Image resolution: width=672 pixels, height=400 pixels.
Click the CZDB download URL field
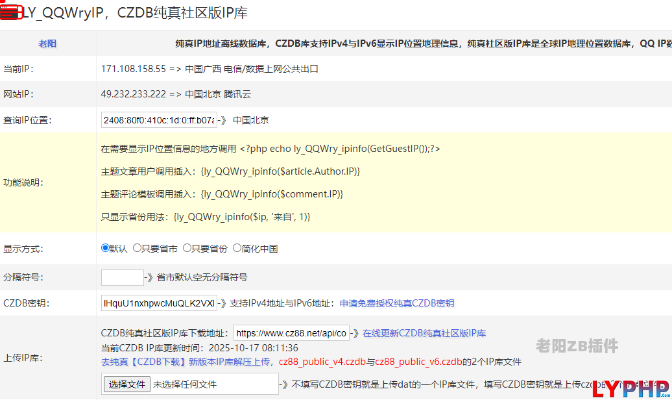coord(291,333)
